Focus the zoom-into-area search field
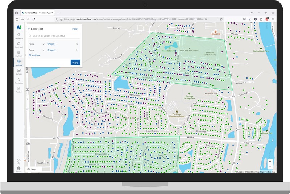The height and width of the screenshot is (194, 290). (x=54, y=36)
